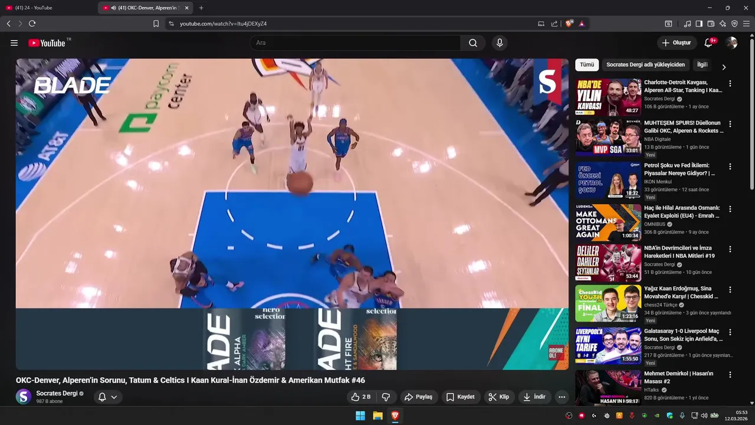Screen dimensions: 755x425
Task: Open the Windows Start button
Action: pos(360,416)
